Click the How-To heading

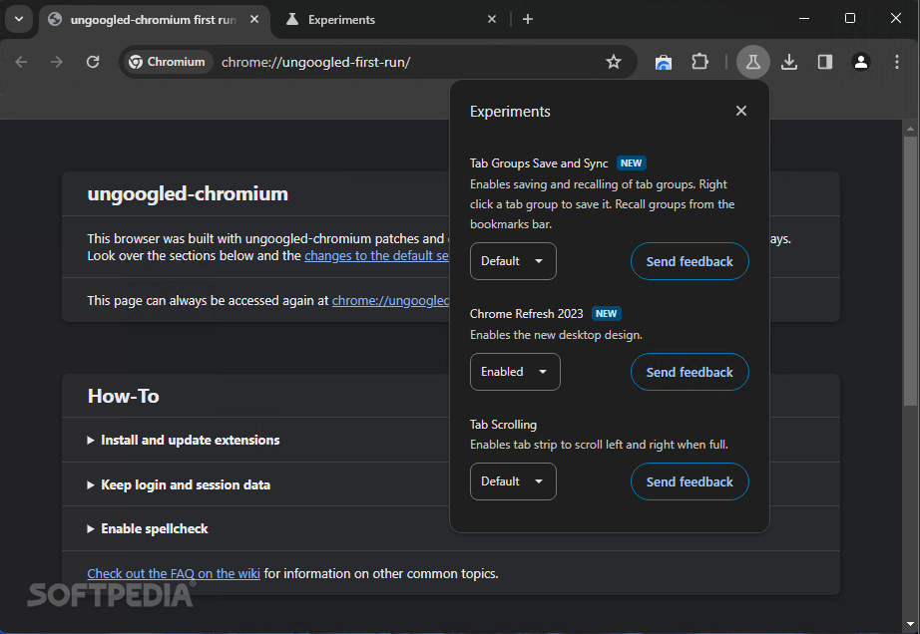(x=123, y=396)
